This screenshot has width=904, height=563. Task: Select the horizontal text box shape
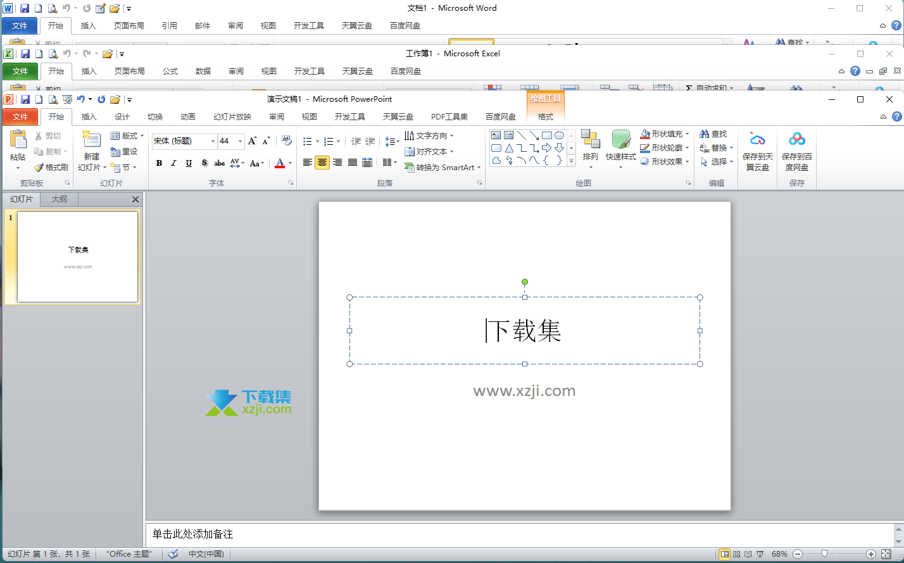tap(496, 135)
